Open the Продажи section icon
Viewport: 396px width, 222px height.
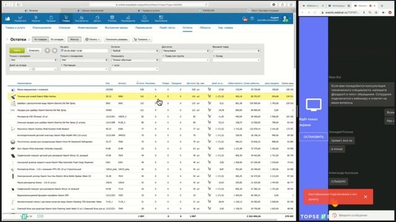pyautogui.click(x=51, y=18)
